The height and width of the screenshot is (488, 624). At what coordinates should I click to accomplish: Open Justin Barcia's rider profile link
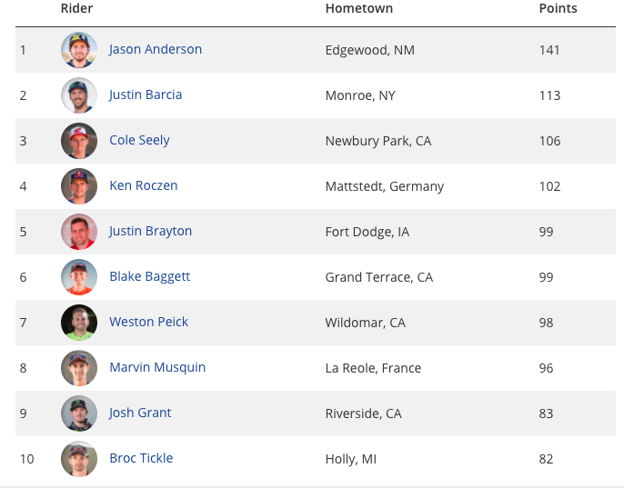(146, 95)
